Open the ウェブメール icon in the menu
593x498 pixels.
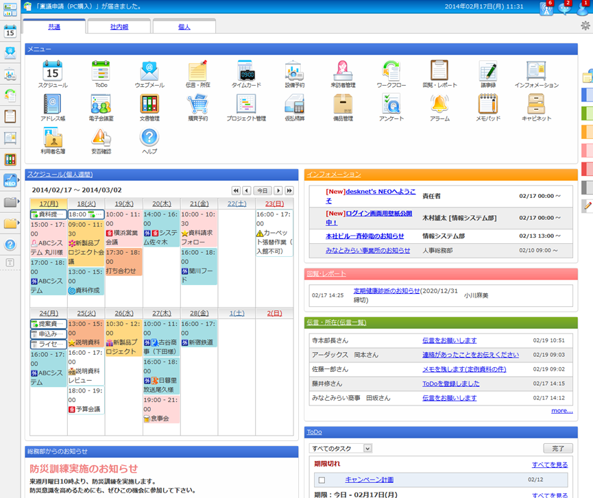pyautogui.click(x=149, y=71)
